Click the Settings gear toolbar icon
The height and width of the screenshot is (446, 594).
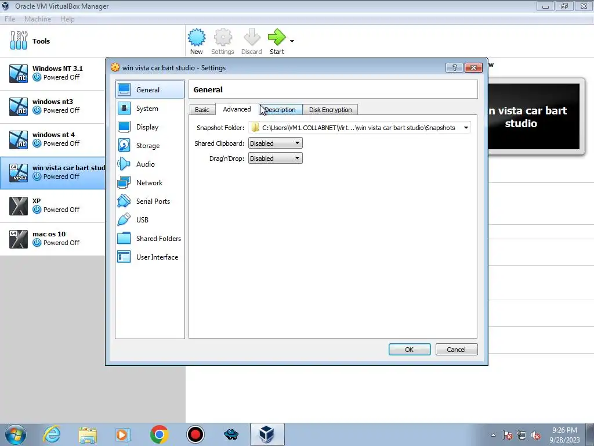[222, 41]
